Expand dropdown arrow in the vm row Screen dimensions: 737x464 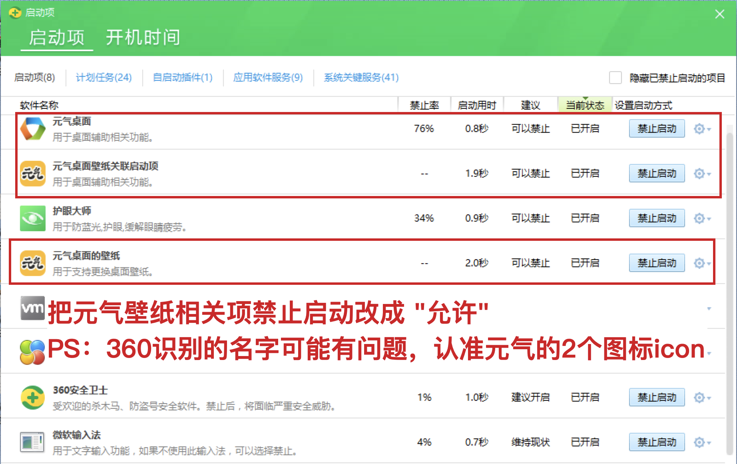[709, 308]
